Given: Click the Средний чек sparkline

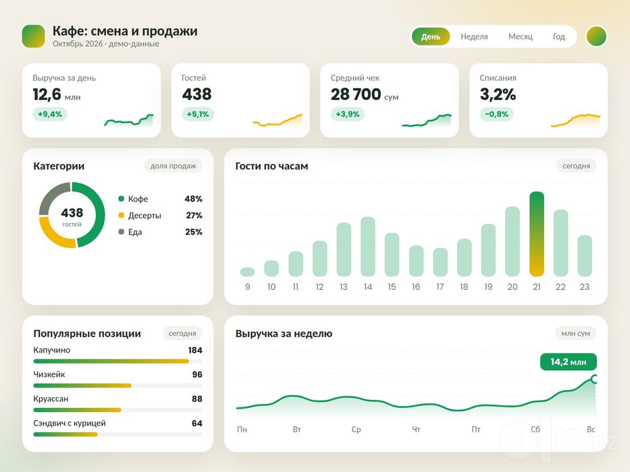Looking at the screenshot, I should click(x=427, y=120).
